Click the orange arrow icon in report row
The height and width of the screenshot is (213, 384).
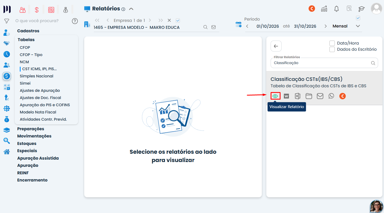pos(343,96)
